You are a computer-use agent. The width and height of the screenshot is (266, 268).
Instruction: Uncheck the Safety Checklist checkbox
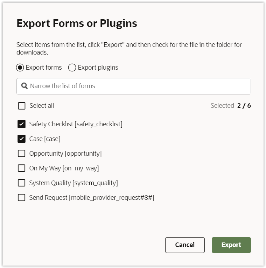pos(22,124)
